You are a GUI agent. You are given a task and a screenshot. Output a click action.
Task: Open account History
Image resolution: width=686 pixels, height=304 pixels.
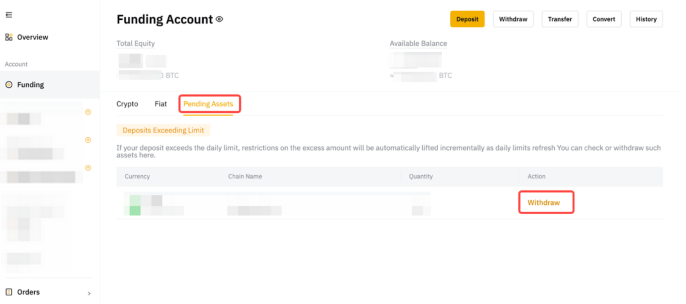(x=646, y=19)
